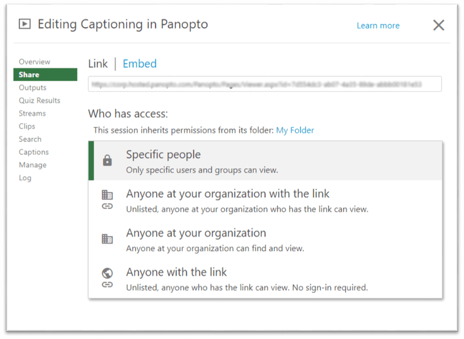This screenshot has height=339, width=464.
Task: Open the Overview tab in the sidebar
Action: [34, 62]
